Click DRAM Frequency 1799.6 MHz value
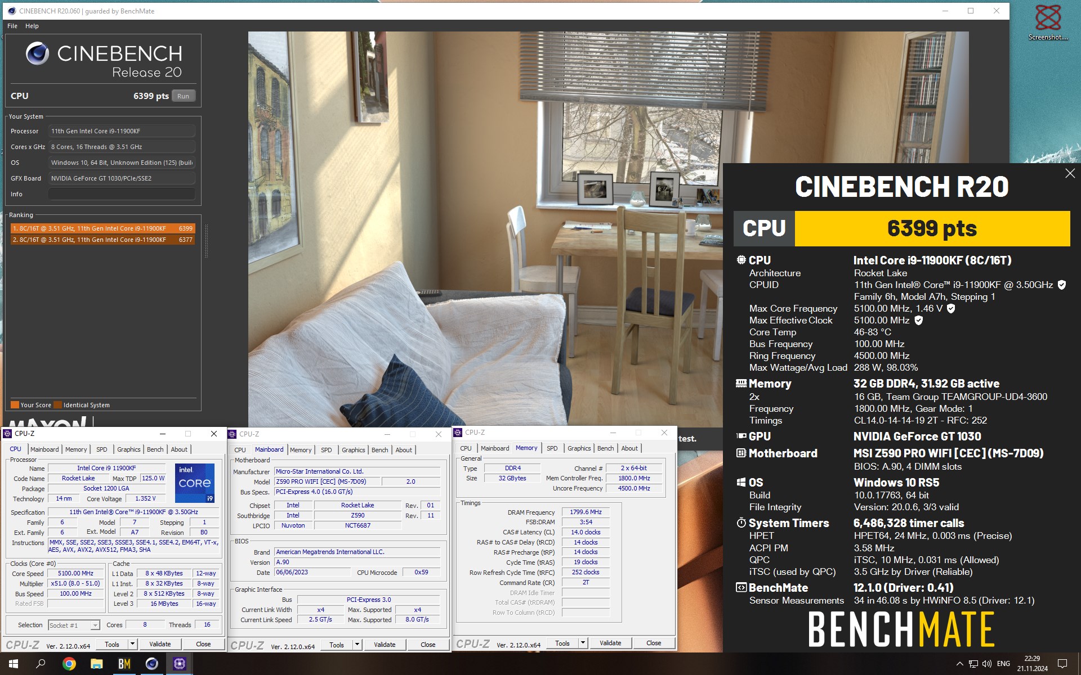 (x=586, y=512)
